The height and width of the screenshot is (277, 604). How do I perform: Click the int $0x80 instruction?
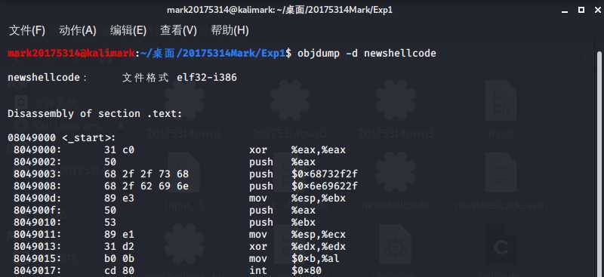point(285,270)
